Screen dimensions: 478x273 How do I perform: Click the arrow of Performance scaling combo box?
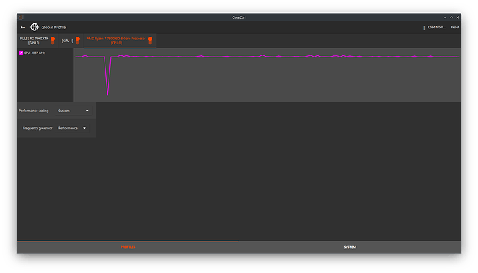[x=87, y=111]
